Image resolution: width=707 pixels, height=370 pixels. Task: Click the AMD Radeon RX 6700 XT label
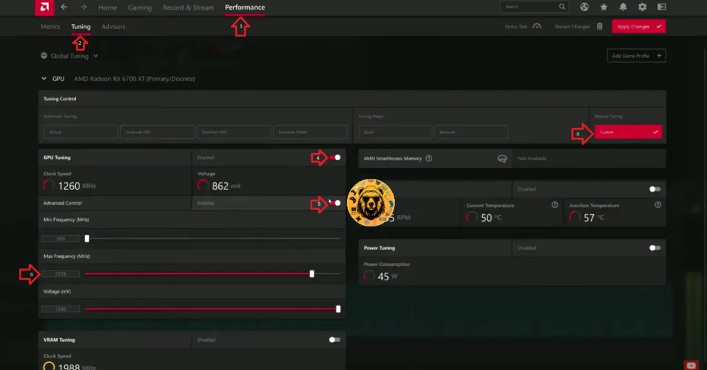tap(135, 79)
